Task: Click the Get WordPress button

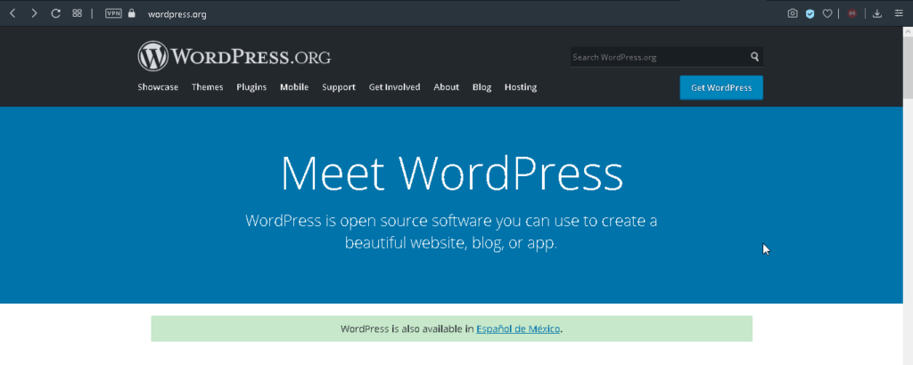Action: point(721,88)
